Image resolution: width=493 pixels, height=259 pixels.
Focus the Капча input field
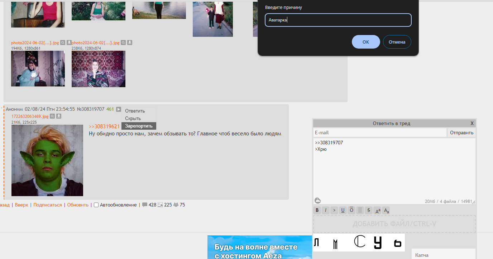pos(444,254)
